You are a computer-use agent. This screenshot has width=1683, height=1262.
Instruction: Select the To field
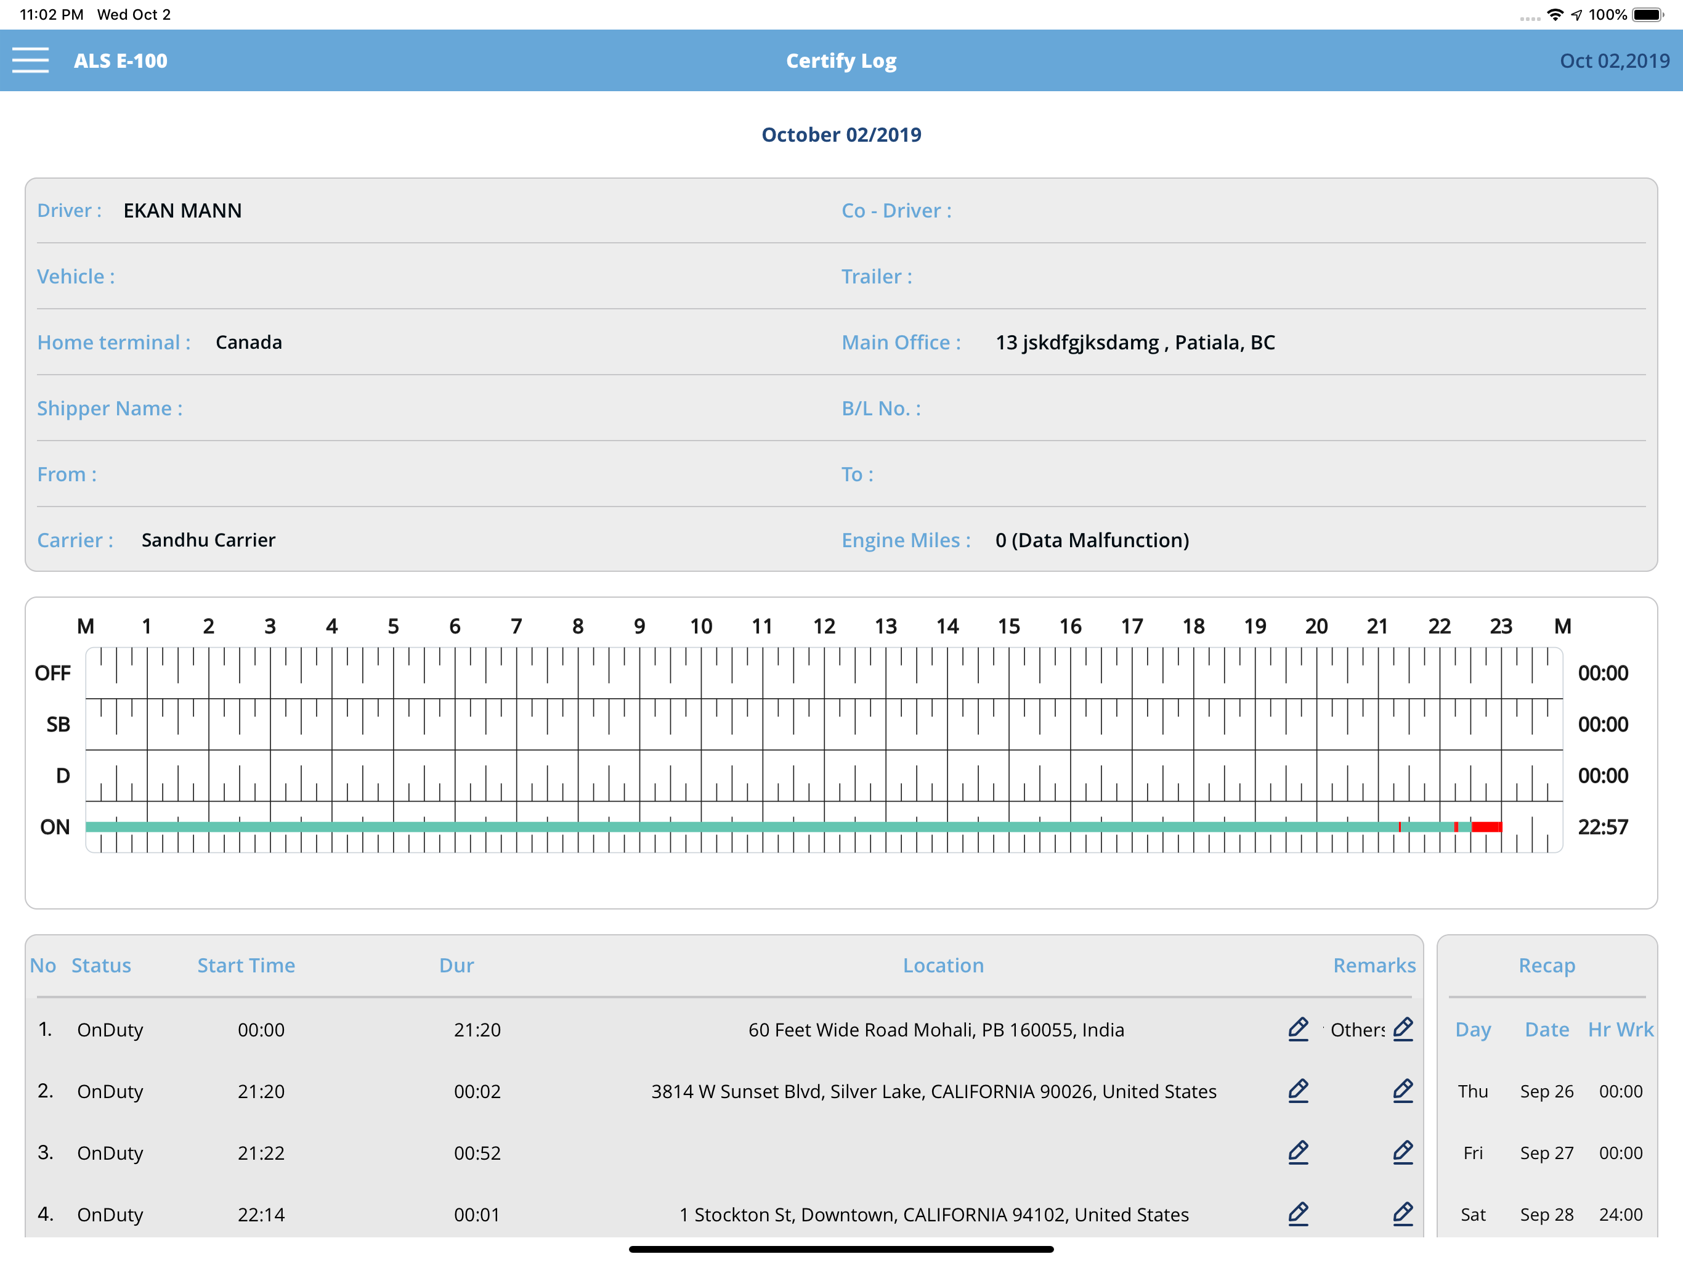[1243, 474]
